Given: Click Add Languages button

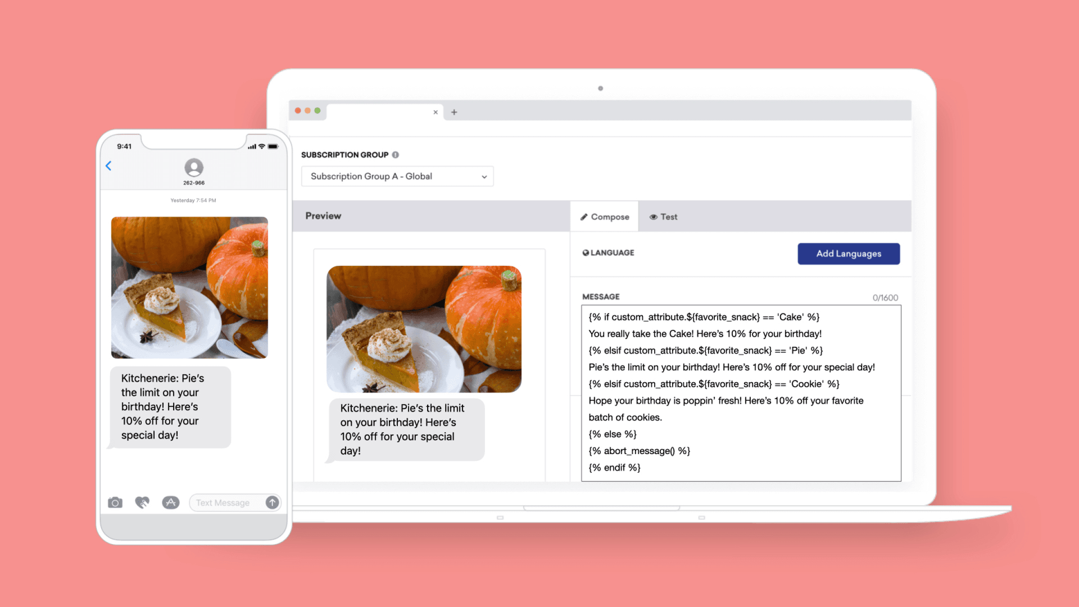Looking at the screenshot, I should coord(849,253).
